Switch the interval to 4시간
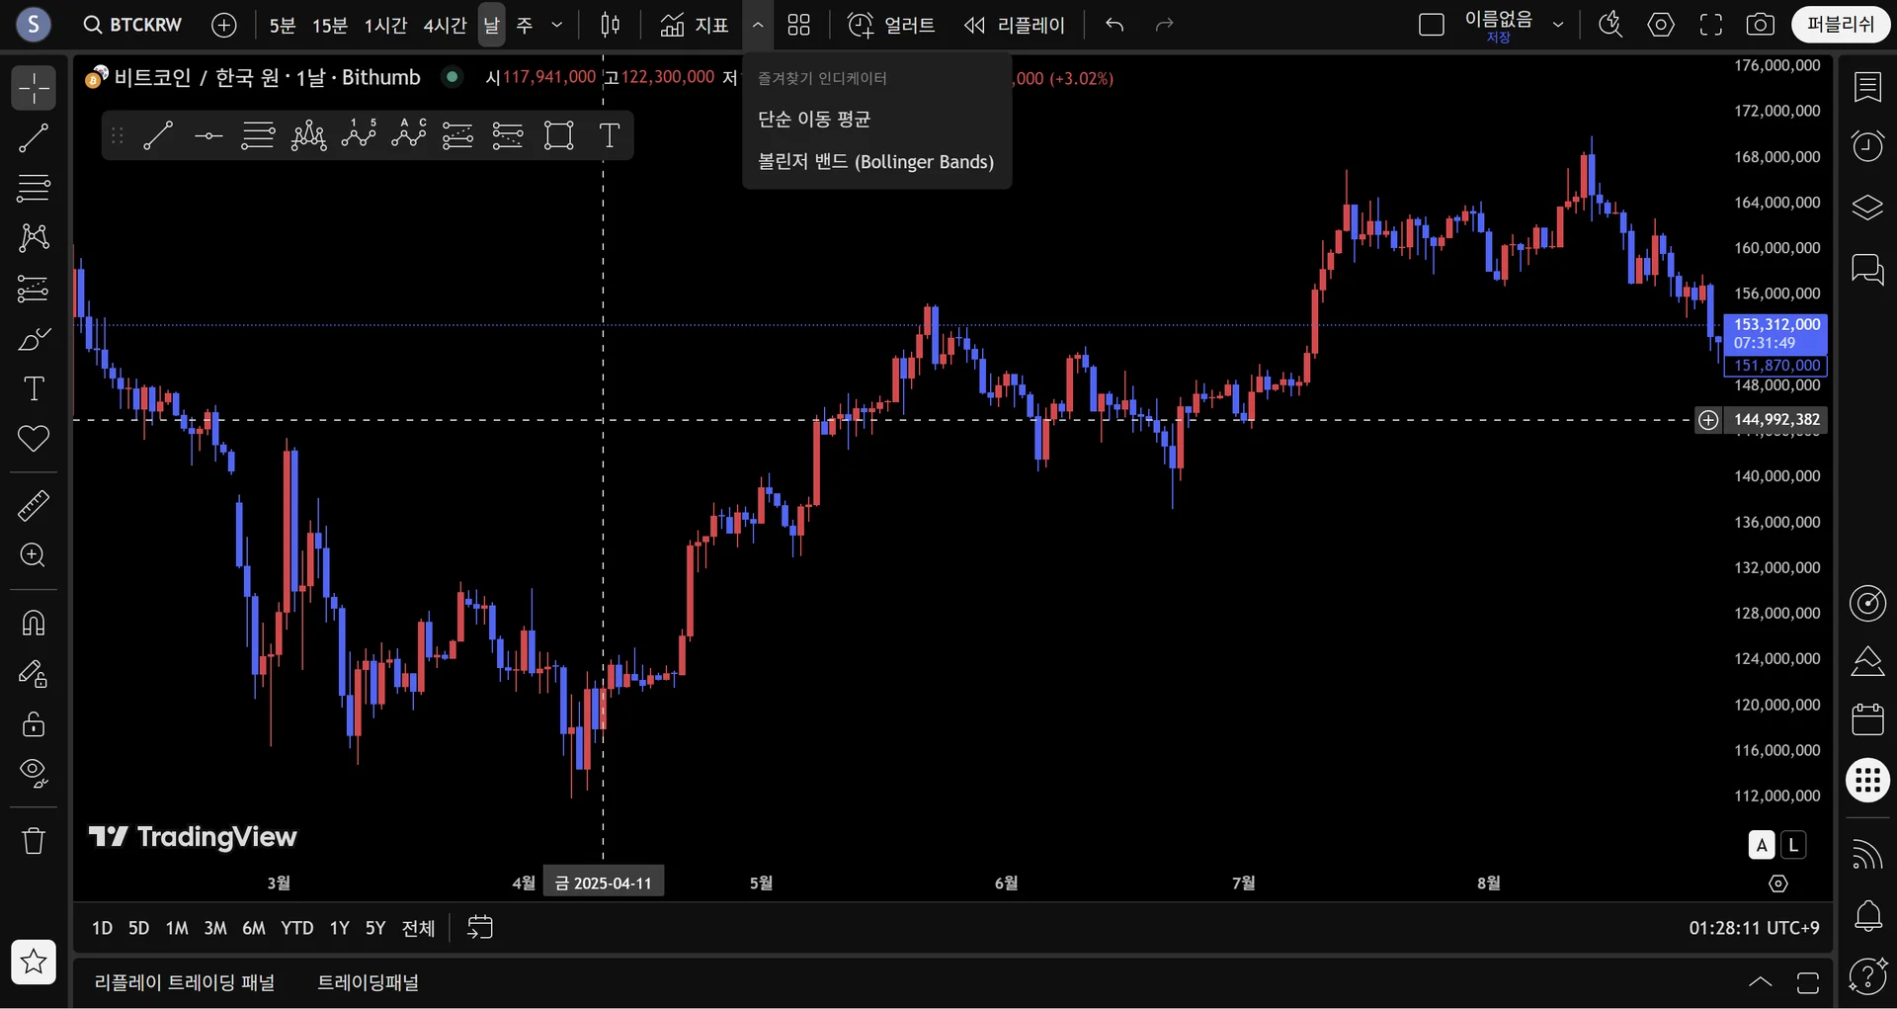1897x1009 pixels. [x=445, y=25]
